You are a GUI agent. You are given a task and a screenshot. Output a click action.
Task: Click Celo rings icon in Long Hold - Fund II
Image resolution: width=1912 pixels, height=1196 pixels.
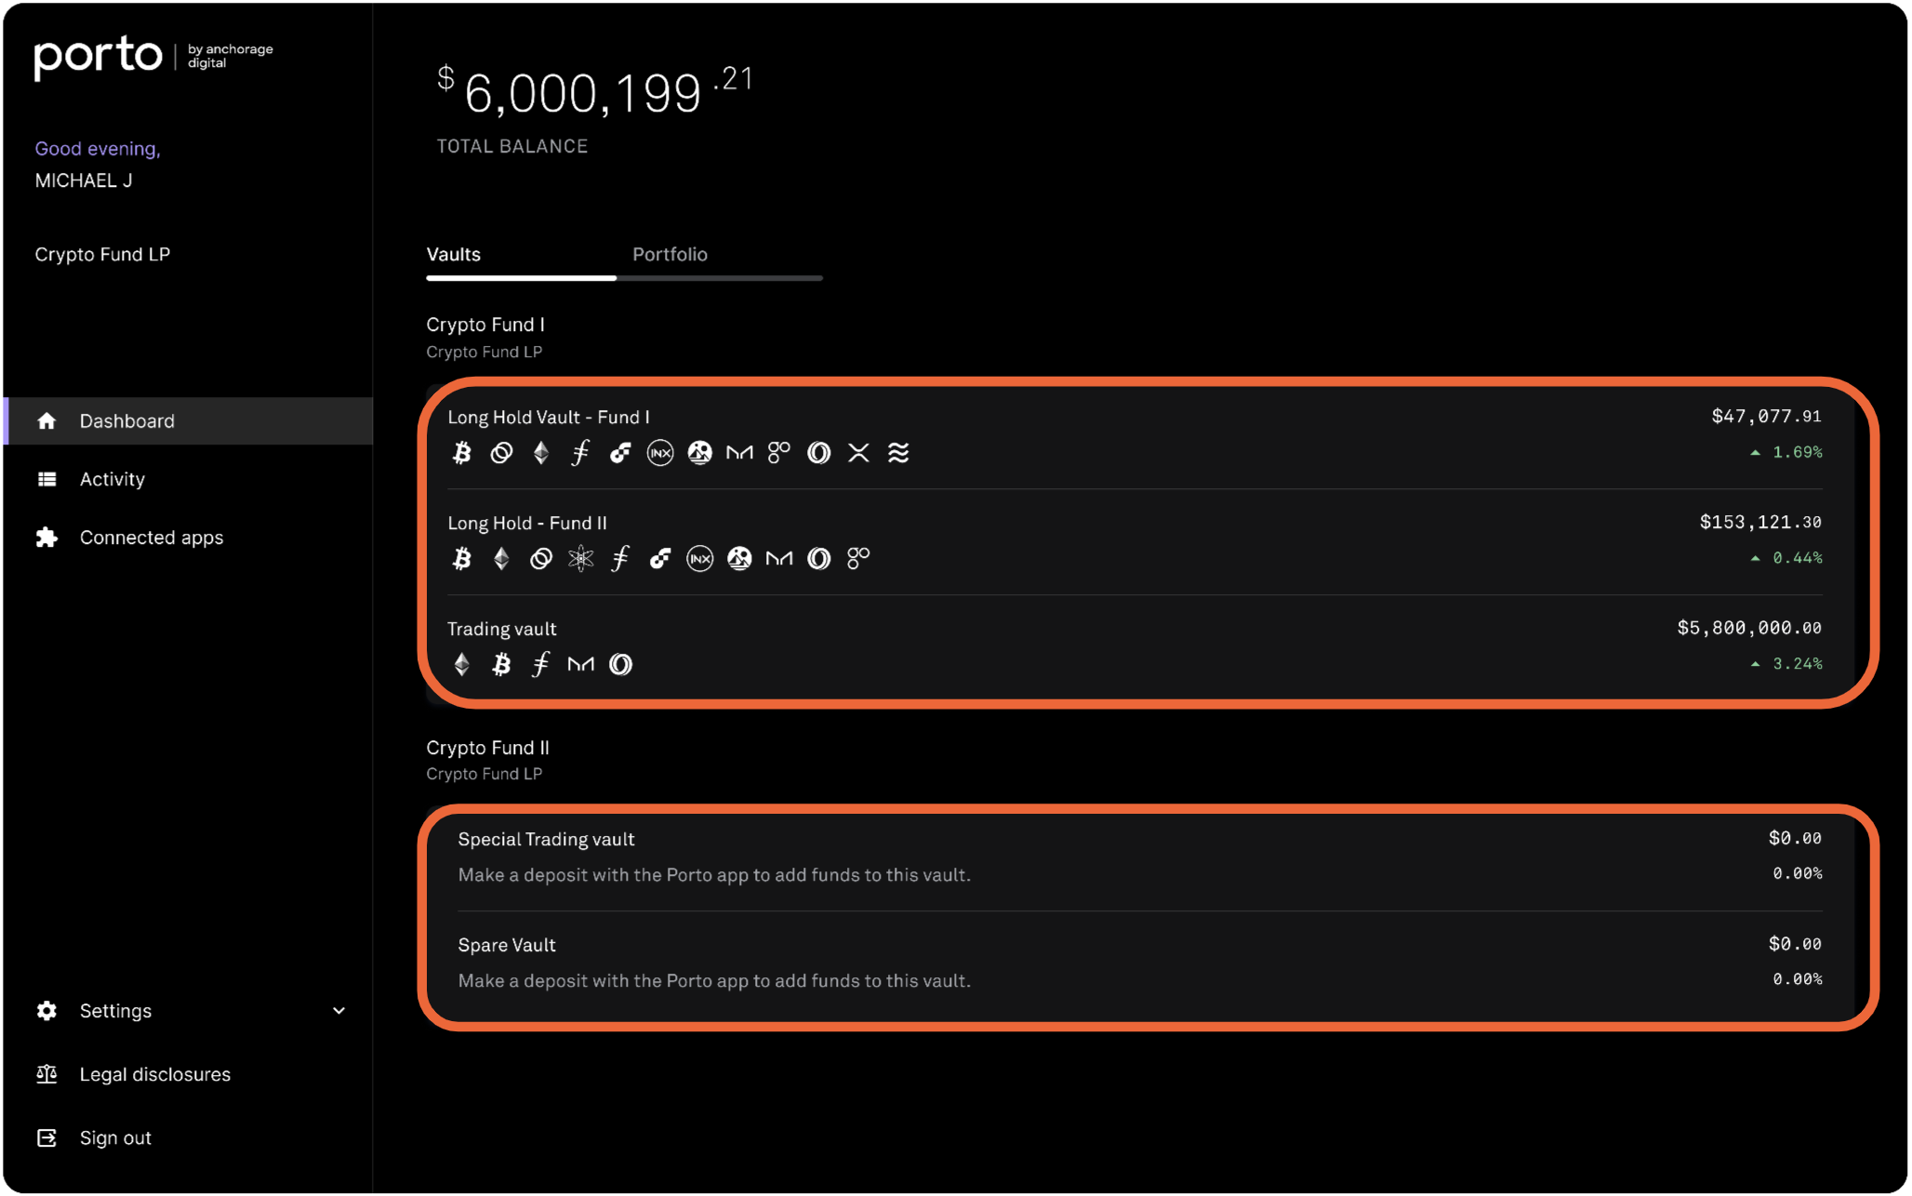tap(541, 559)
